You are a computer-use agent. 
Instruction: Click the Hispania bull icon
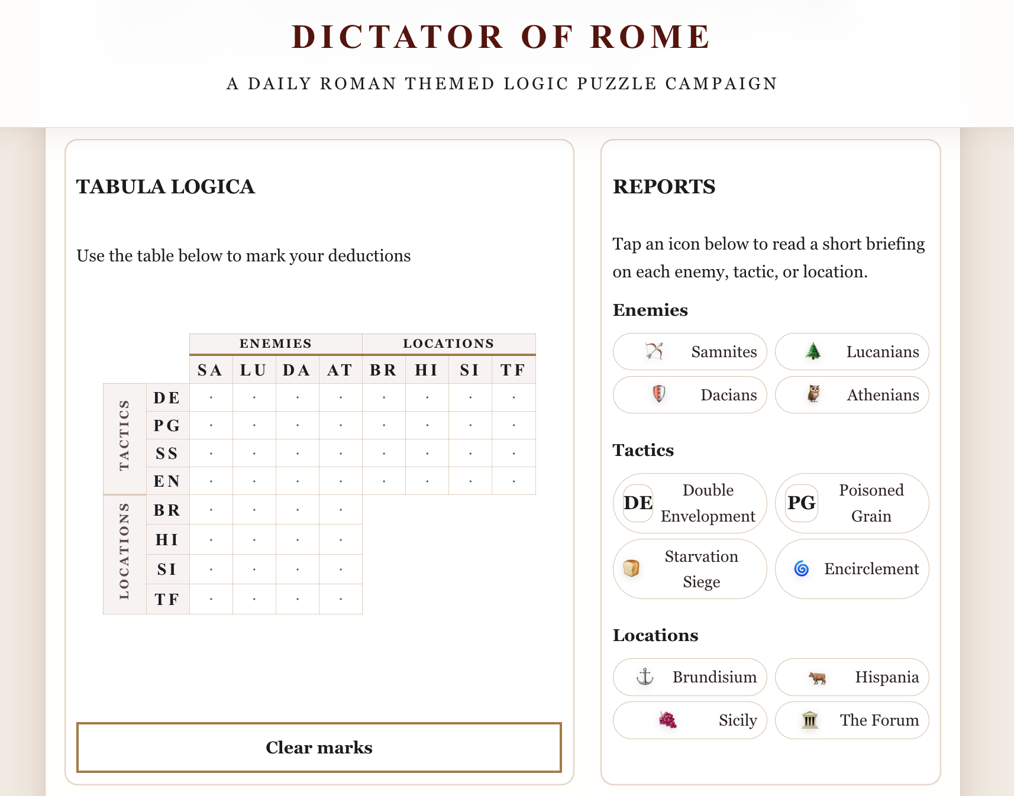[817, 677]
